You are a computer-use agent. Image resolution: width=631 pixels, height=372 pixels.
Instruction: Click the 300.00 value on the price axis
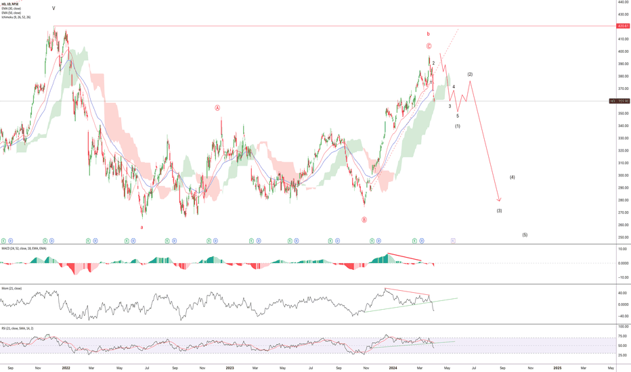(x=624, y=175)
